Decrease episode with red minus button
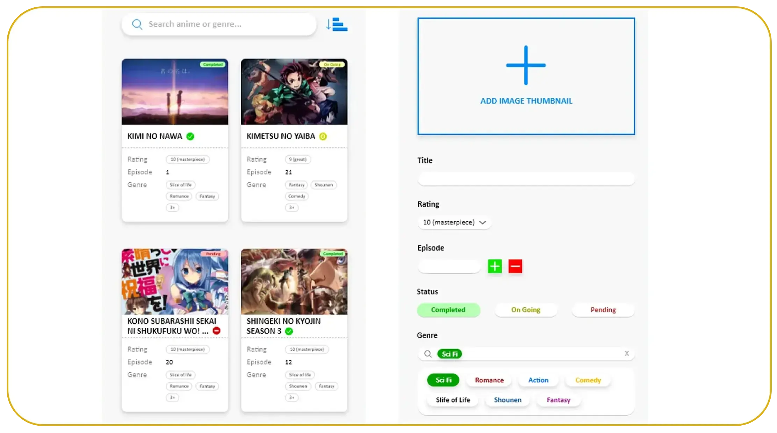 [x=515, y=266]
